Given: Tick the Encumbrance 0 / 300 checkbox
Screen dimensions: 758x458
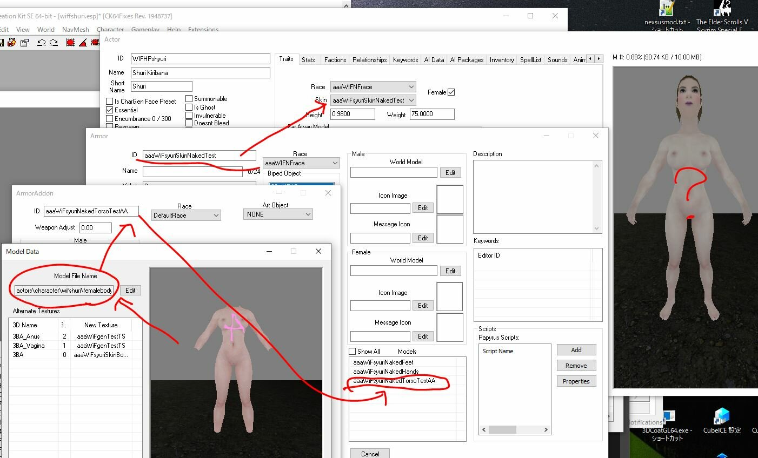Looking at the screenshot, I should coord(110,119).
